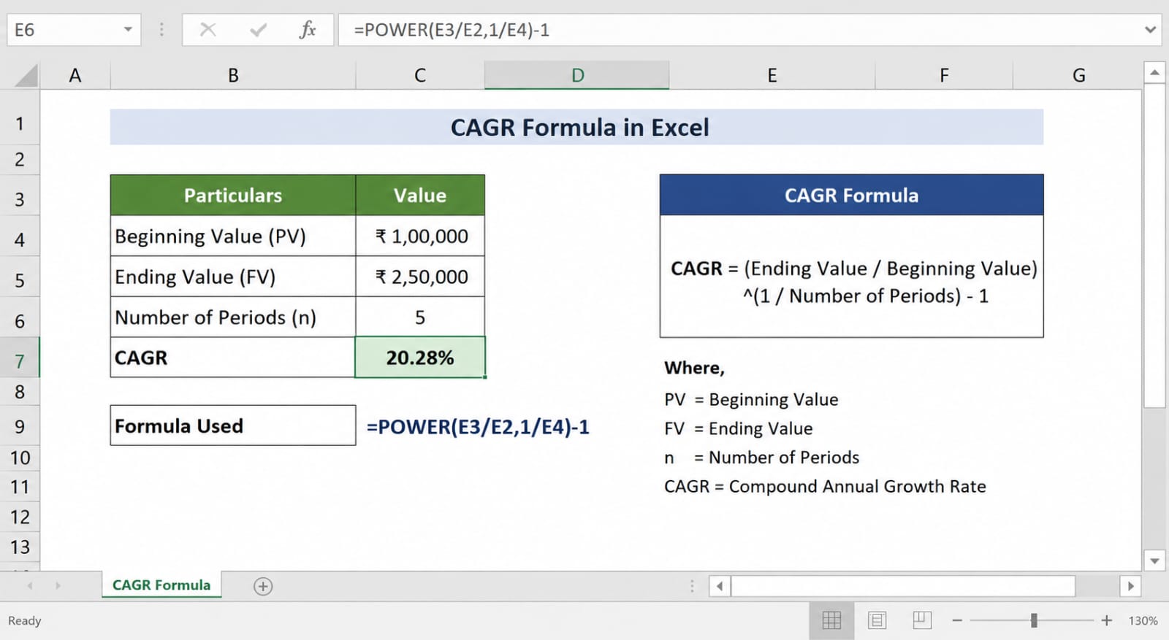Click the 'CAGR Formula in Excel' title cell
The image size is (1169, 640).
(x=576, y=127)
